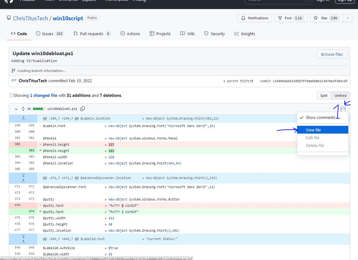
Task: Click the ChrisTitusTech committer avatar
Action: 14,81
